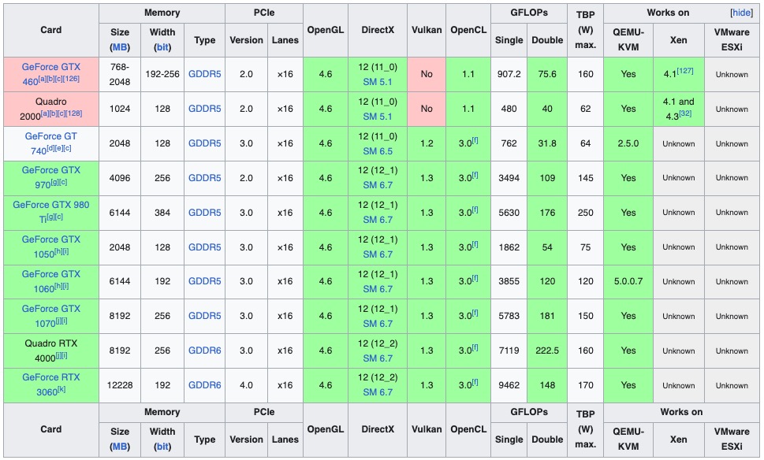Select the single GFLOPs value 3494
The width and height of the screenshot is (764, 460).
tap(509, 178)
